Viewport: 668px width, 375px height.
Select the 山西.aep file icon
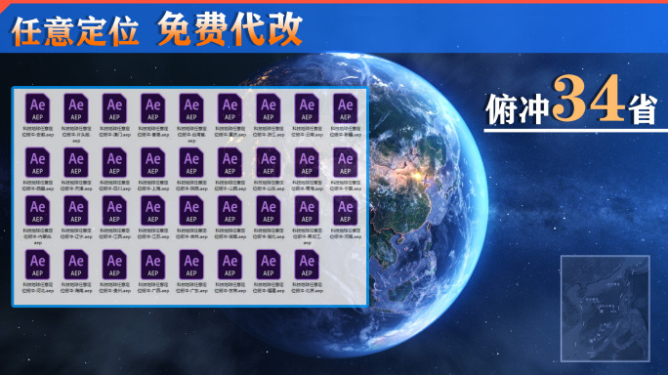[x=230, y=163]
